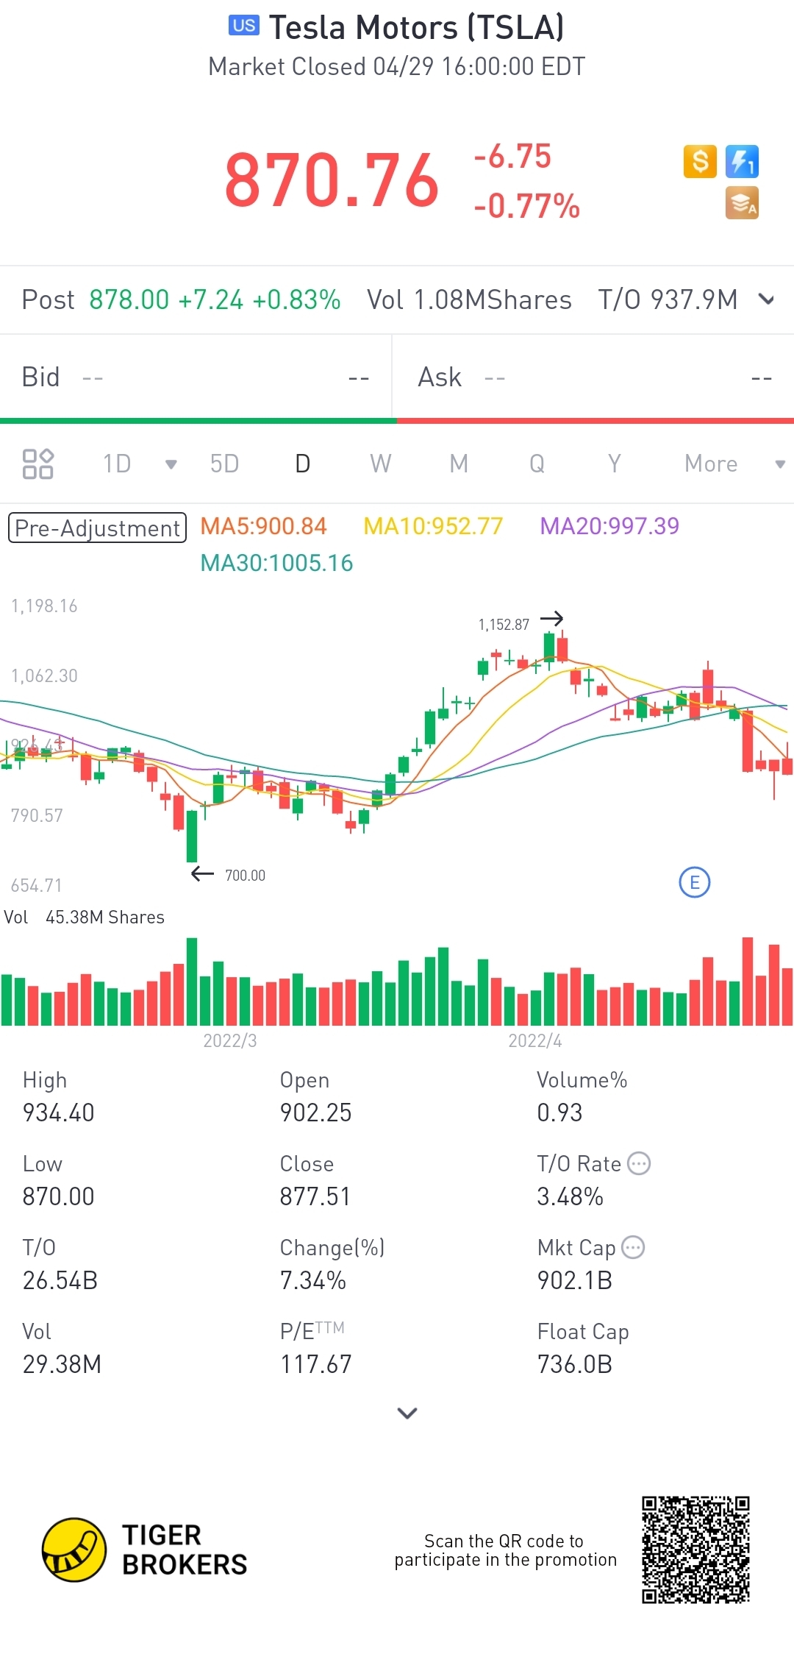Toggle the Pre-Adjustment button
This screenshot has width=794, height=1657.
pos(97,528)
